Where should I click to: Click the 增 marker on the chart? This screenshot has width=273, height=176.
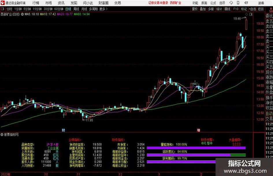pyautogui.click(x=198, y=130)
